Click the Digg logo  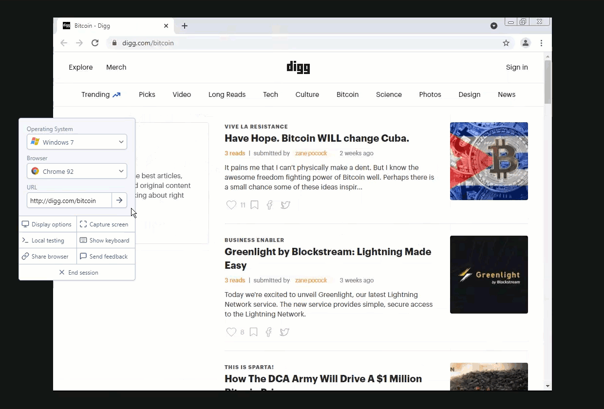pos(298,67)
